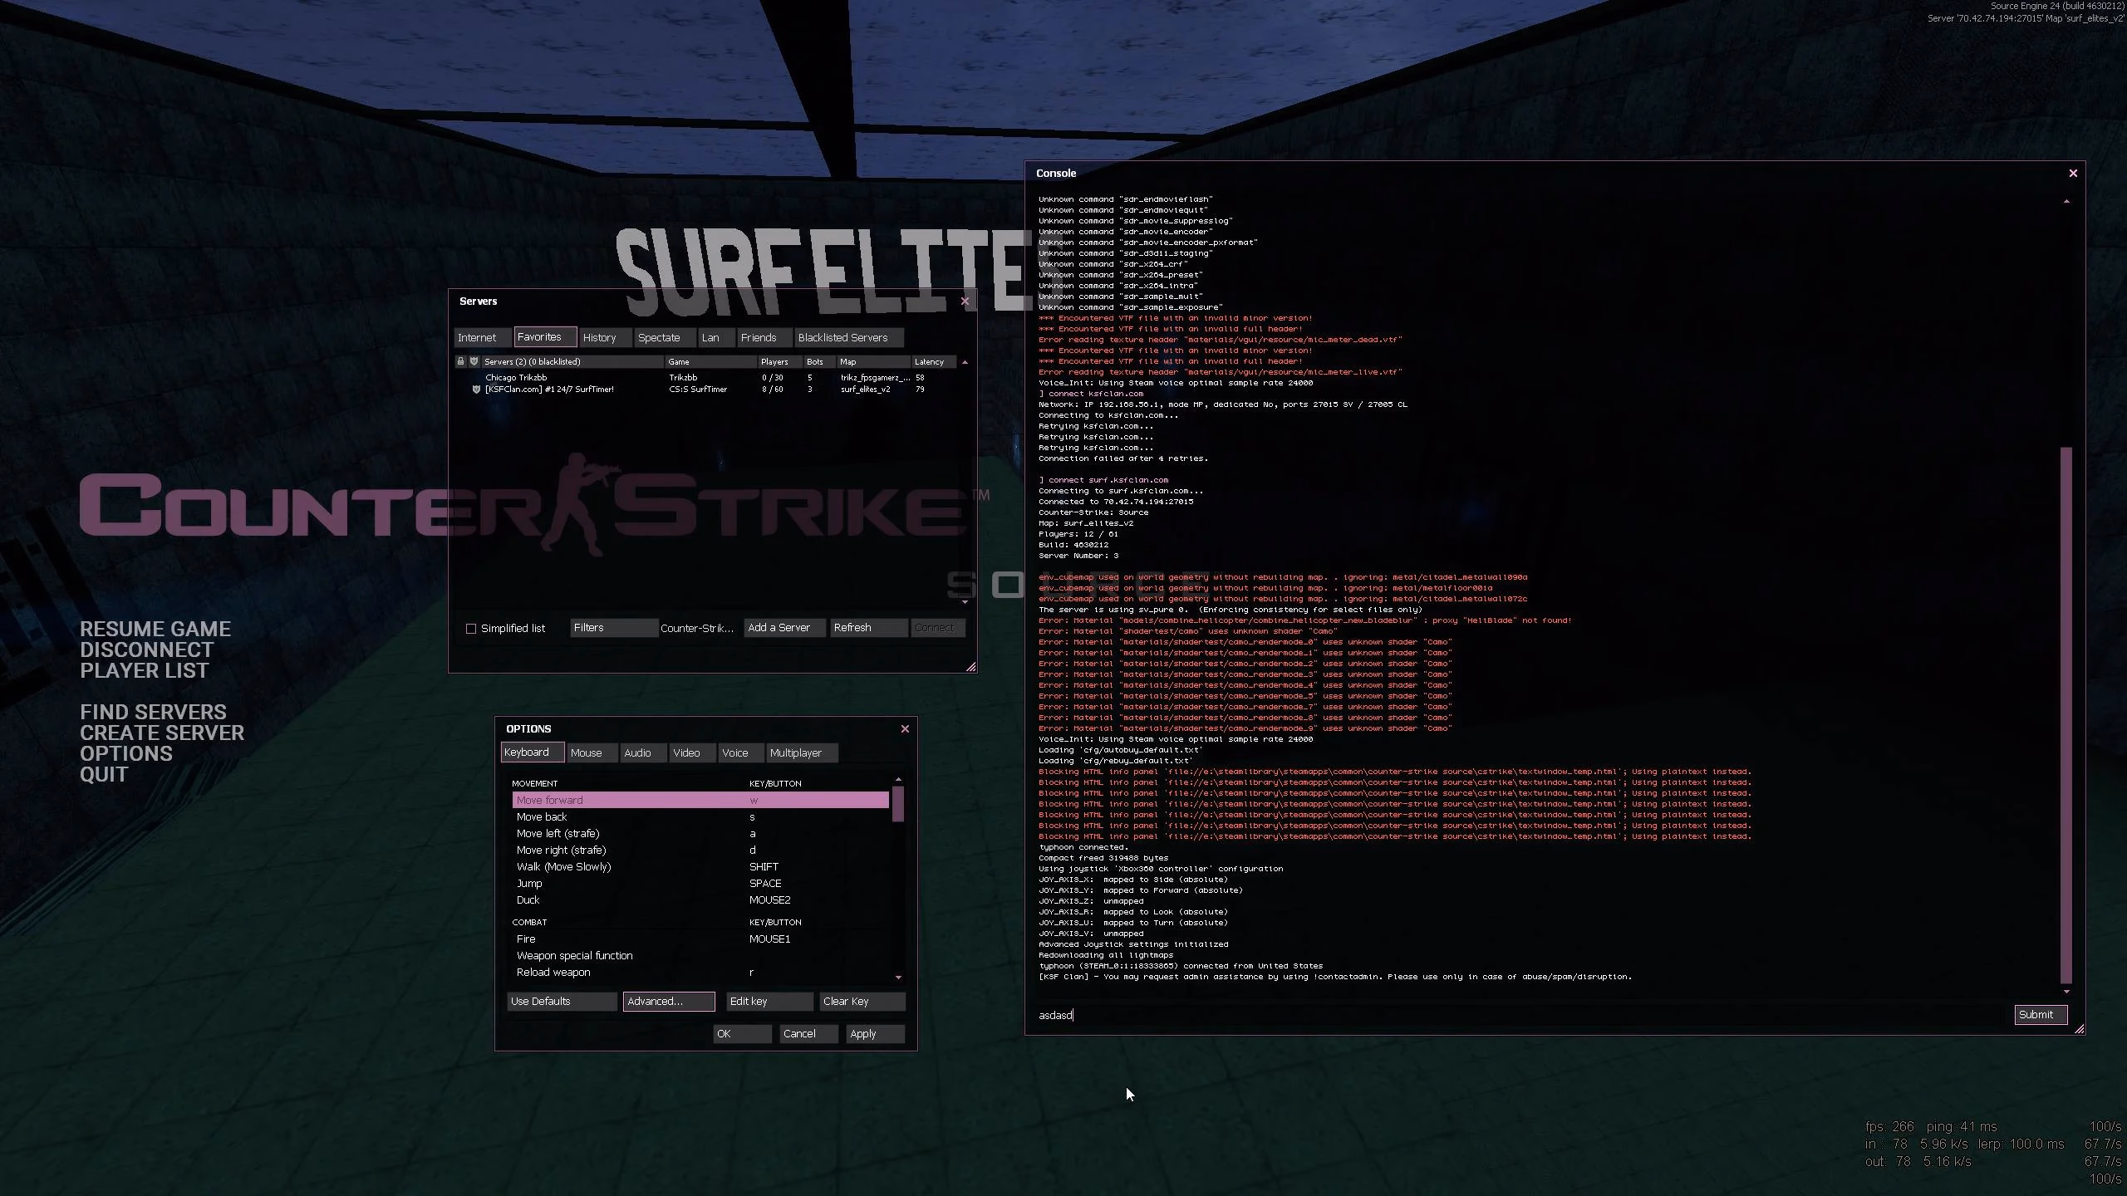Close the Servers window

coord(965,301)
